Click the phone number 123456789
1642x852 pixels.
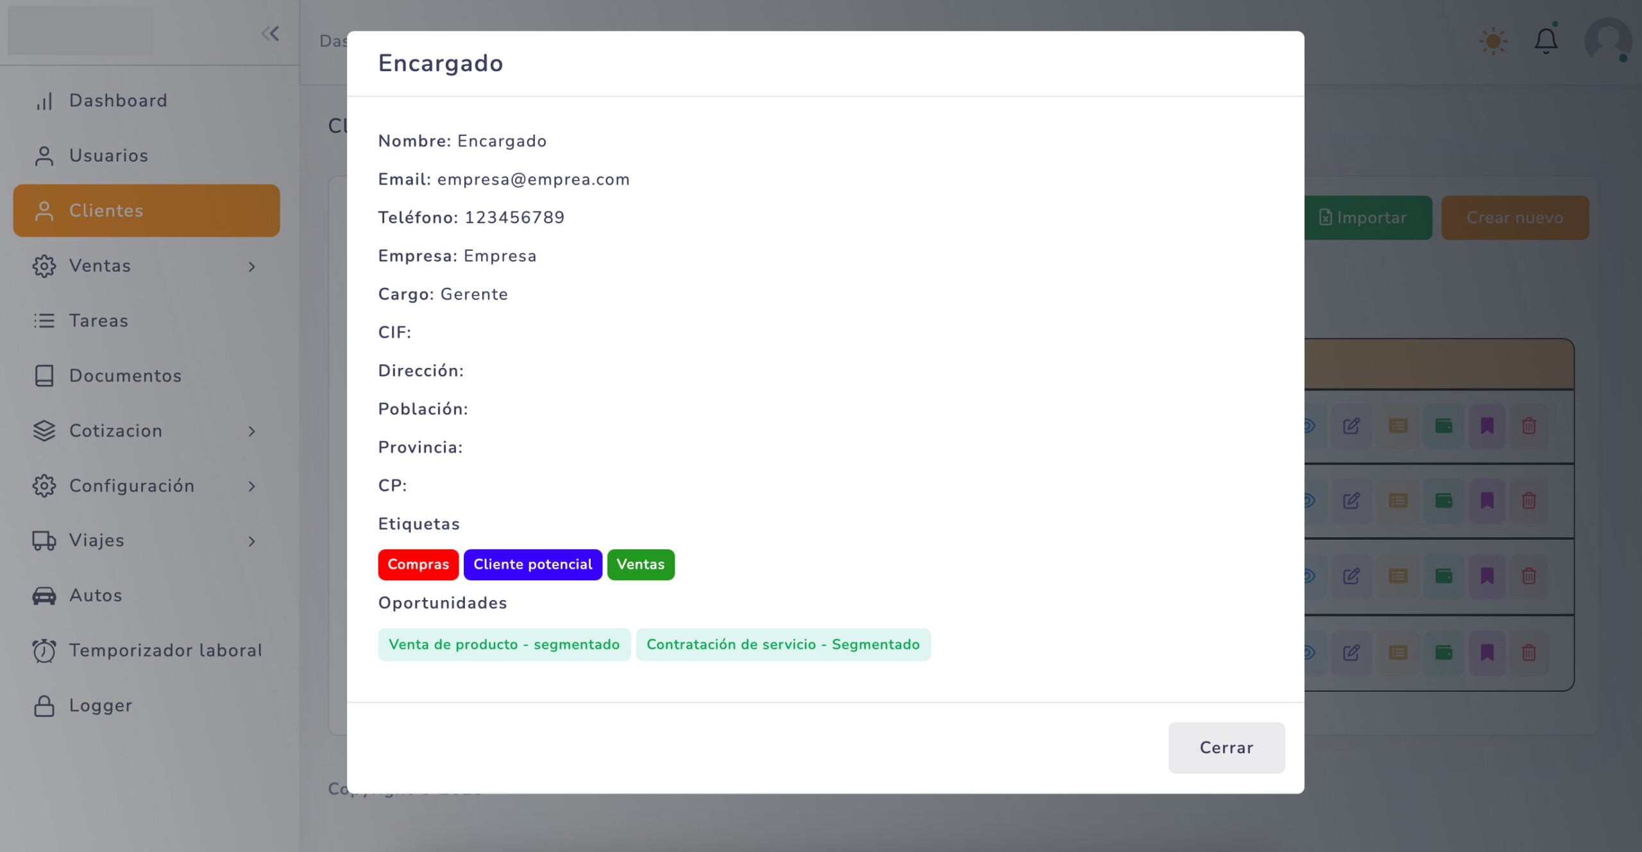tap(515, 217)
